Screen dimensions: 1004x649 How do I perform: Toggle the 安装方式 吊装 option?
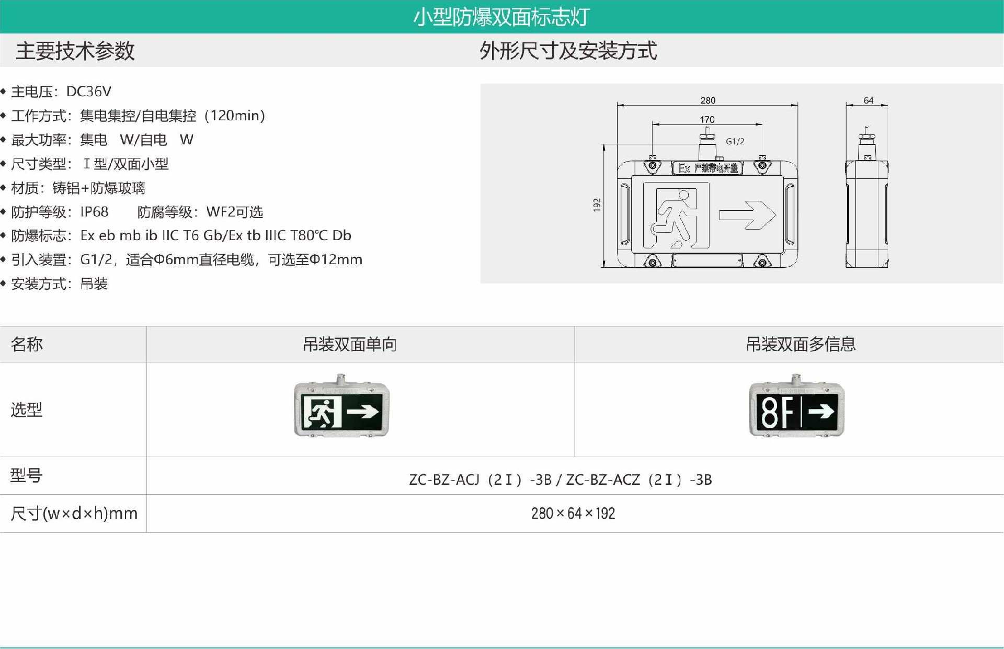pyautogui.click(x=68, y=283)
